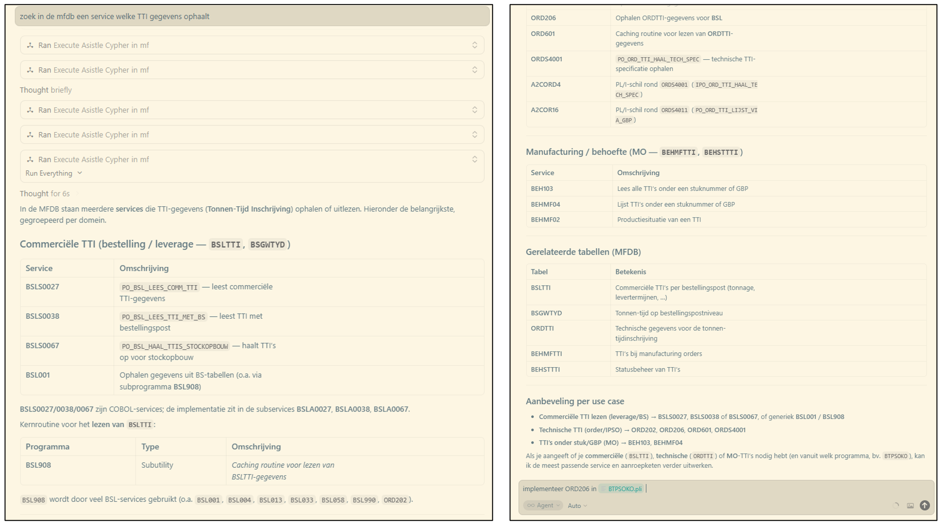
Task: Click the send arrow button in the chat input
Action: (924, 505)
